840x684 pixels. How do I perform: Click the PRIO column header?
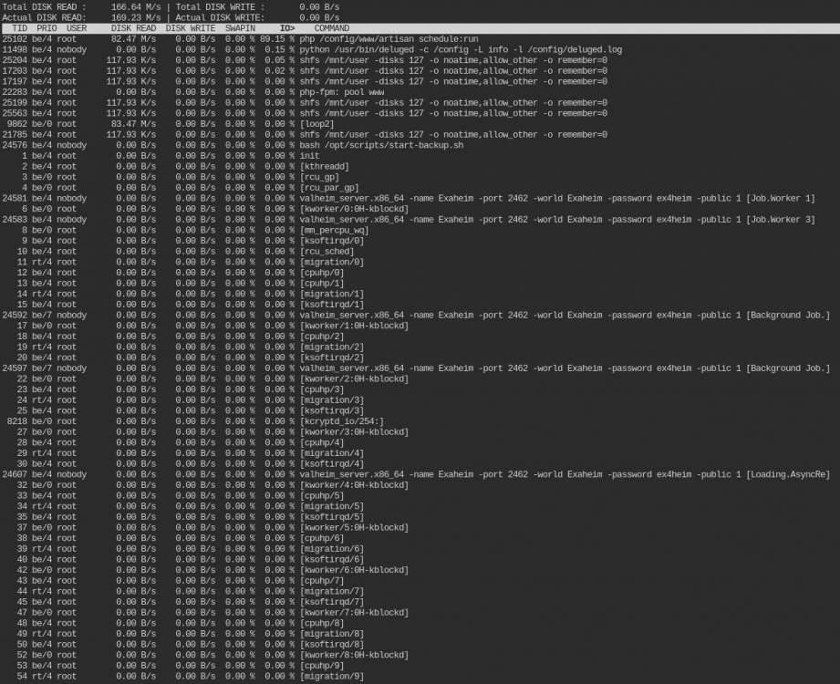[x=47, y=28]
